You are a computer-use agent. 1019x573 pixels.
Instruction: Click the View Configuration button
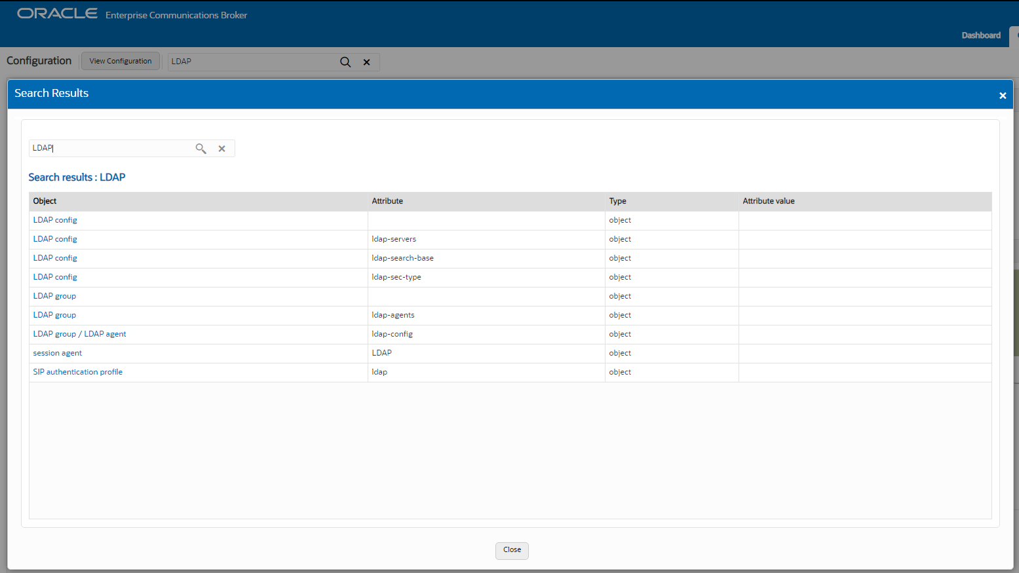(121, 61)
